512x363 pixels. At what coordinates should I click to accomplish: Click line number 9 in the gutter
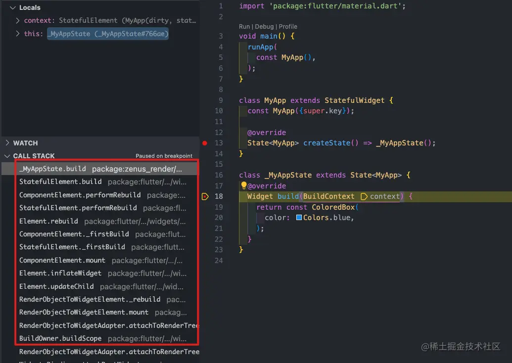click(221, 100)
